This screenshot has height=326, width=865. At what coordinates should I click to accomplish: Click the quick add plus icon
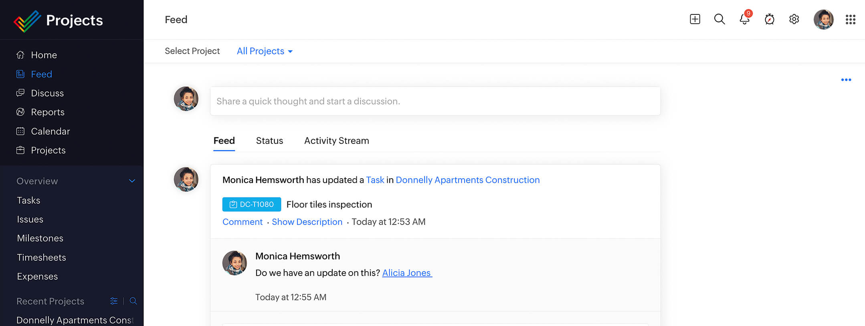coord(695,19)
